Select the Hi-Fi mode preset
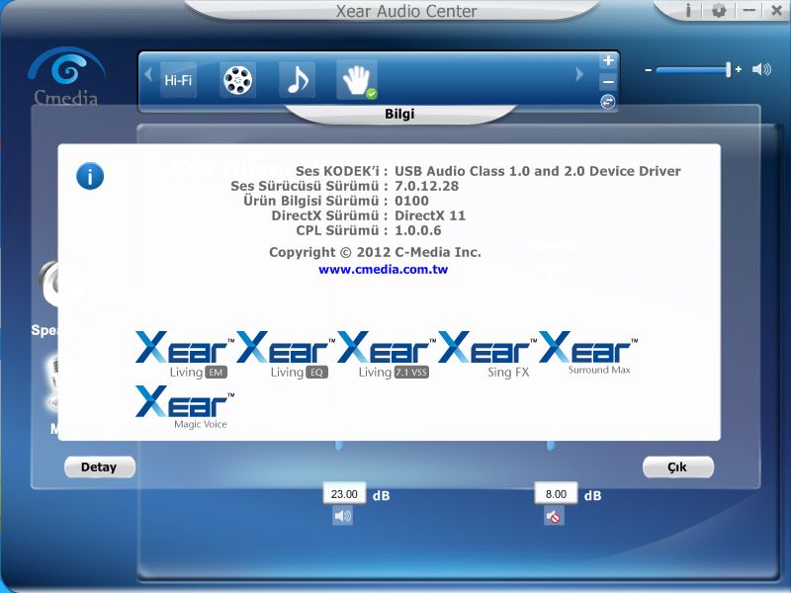This screenshot has width=791, height=593. [x=178, y=80]
